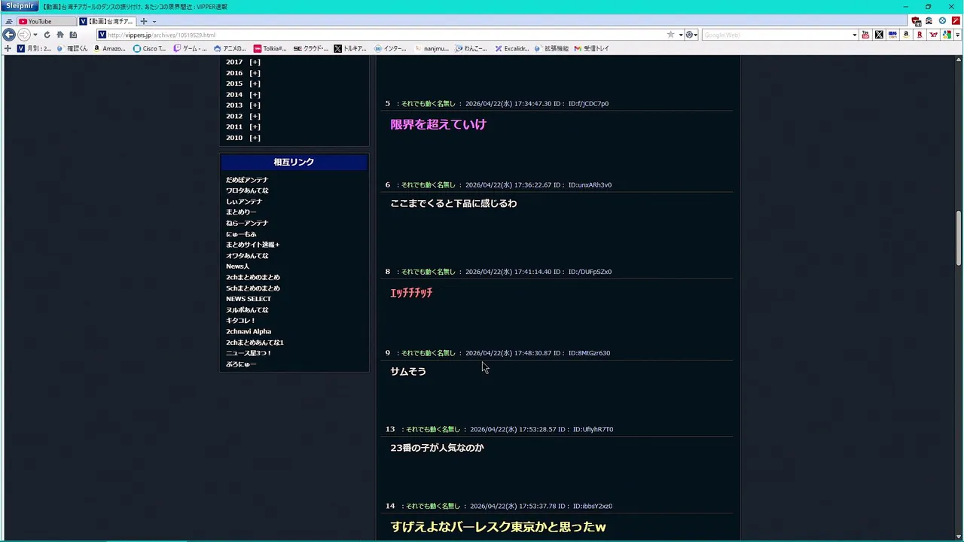Open the Tolkia# bookmark
964x542 pixels.
tap(270, 48)
